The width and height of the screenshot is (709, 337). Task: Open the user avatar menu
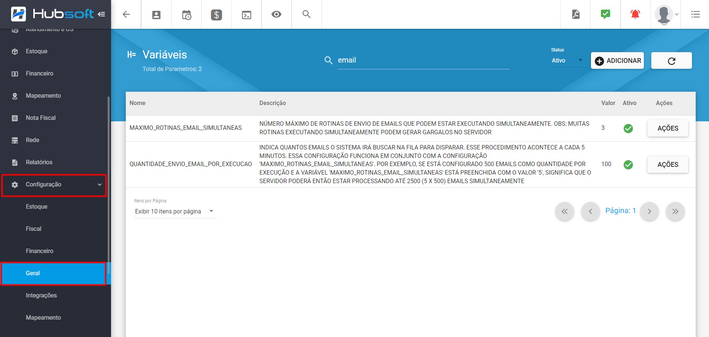pos(666,15)
